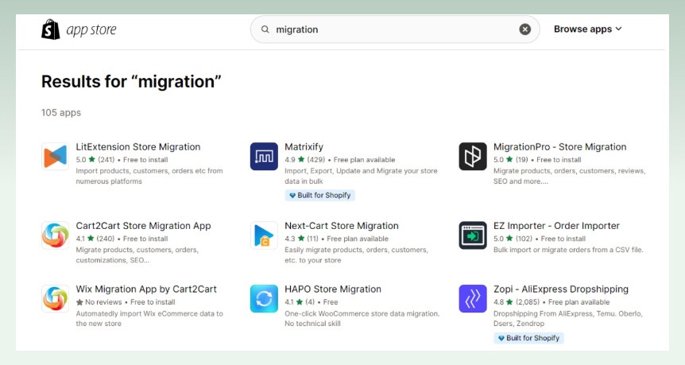
Task: Open MigrationPro - Store Migration title link
Action: pos(559,147)
